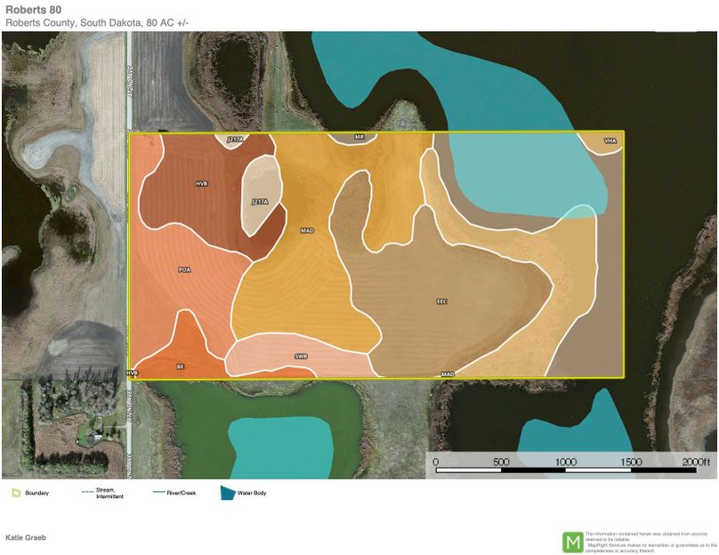The width and height of the screenshot is (719, 555).
Task: Expand the BE soil region info
Action: pos(182,365)
